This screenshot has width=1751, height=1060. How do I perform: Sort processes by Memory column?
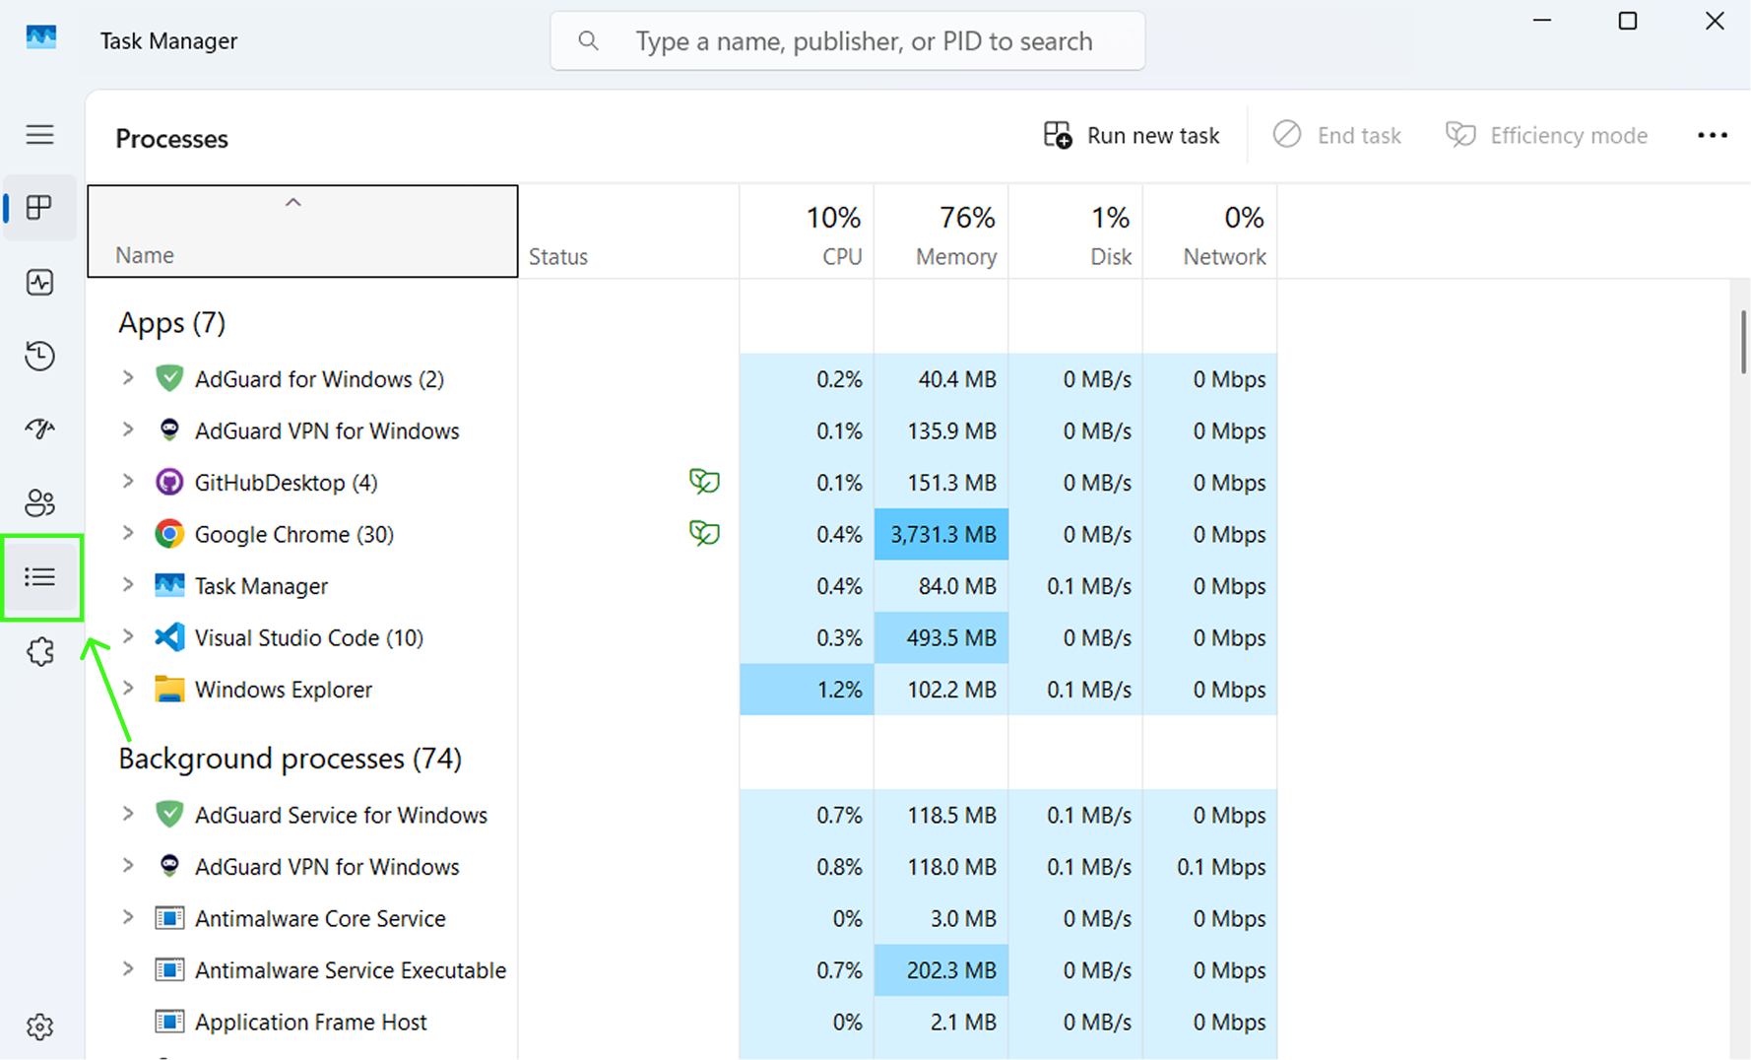coord(940,232)
